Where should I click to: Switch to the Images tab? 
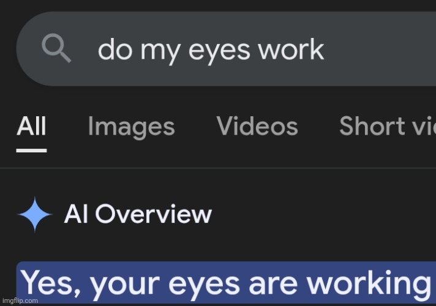click(131, 127)
